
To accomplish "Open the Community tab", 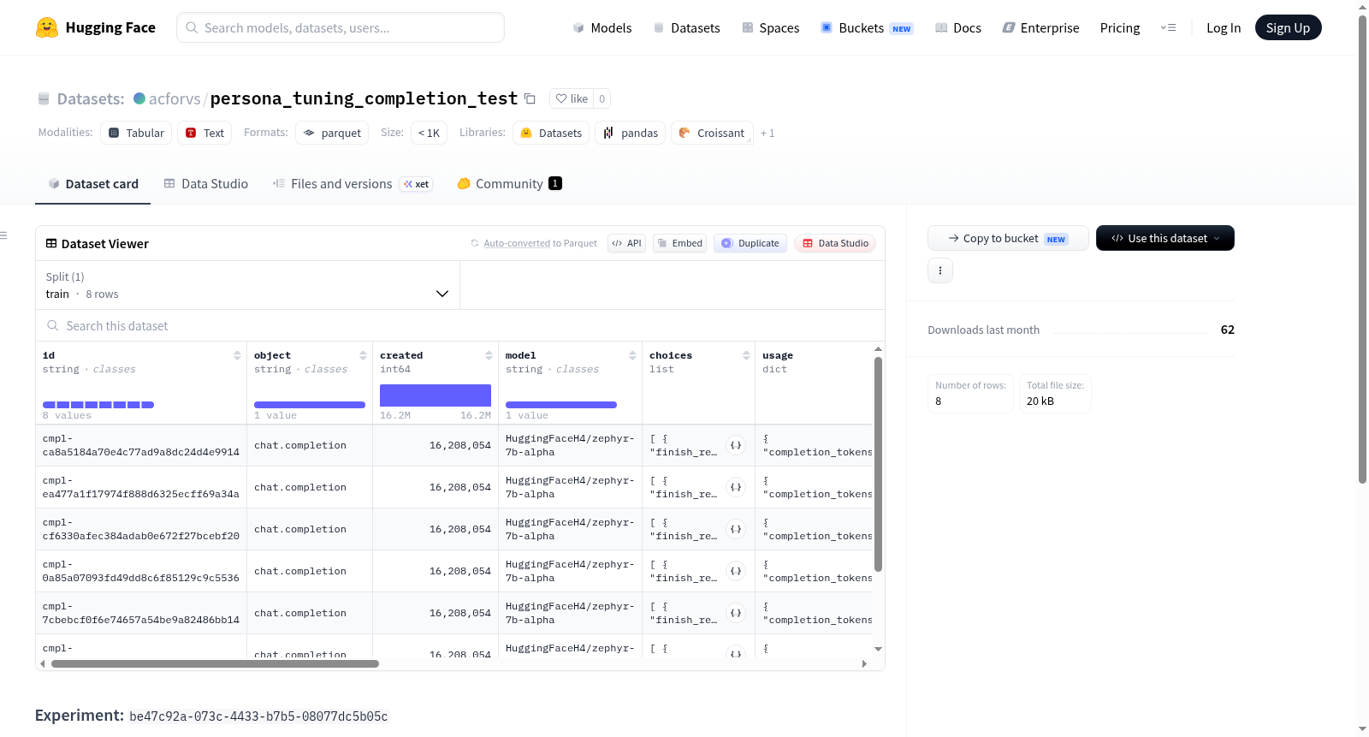I will coord(509,184).
